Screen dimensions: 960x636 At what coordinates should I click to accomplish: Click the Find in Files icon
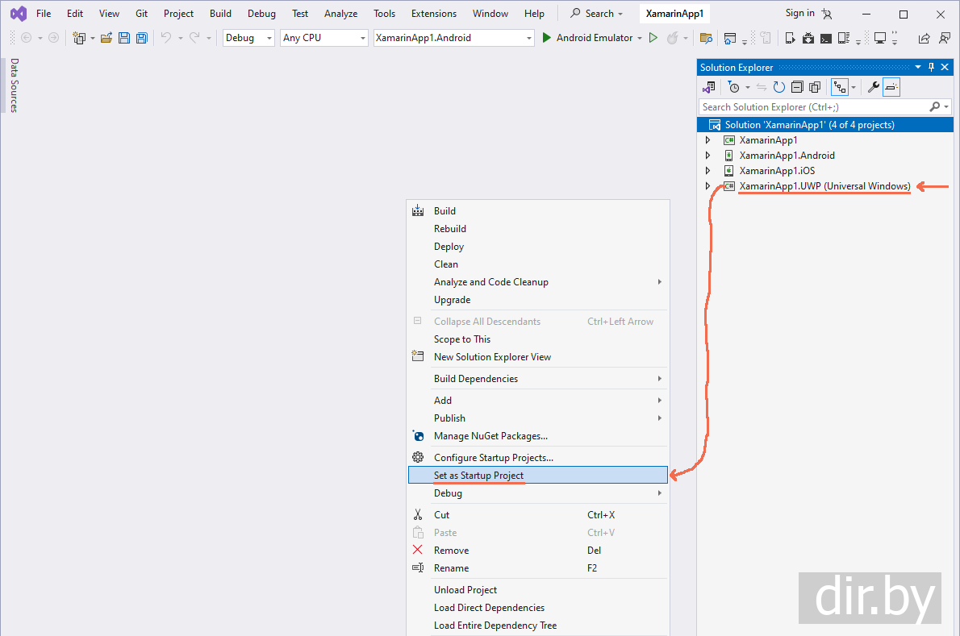tap(706, 38)
